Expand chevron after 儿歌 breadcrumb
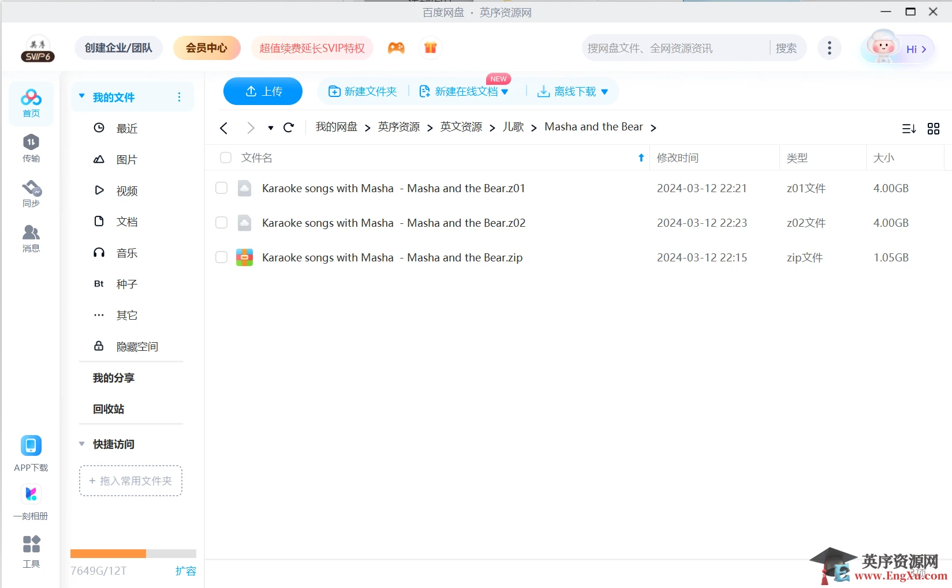Screen dimensions: 952x588 533,128
